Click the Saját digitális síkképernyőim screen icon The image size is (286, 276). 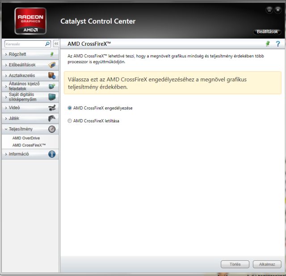click(52, 97)
